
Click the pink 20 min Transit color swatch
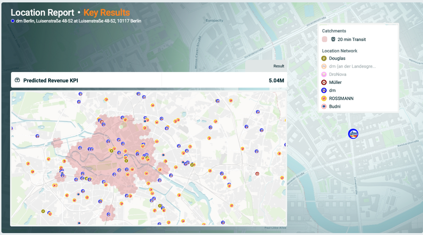(325, 40)
